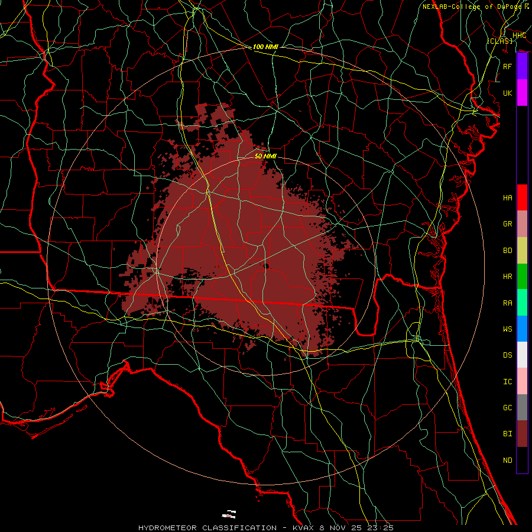The width and height of the screenshot is (532, 532).
Task: Click the IC light pink legend swatch
Action: tap(522, 381)
